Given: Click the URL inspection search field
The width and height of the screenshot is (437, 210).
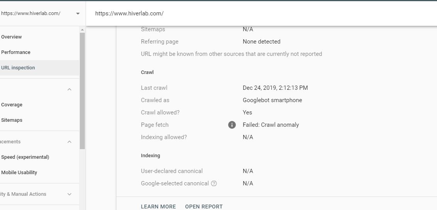Looking at the screenshot, I should [x=262, y=13].
